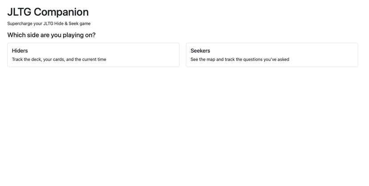Click the "Hiders" card title

(x=20, y=51)
